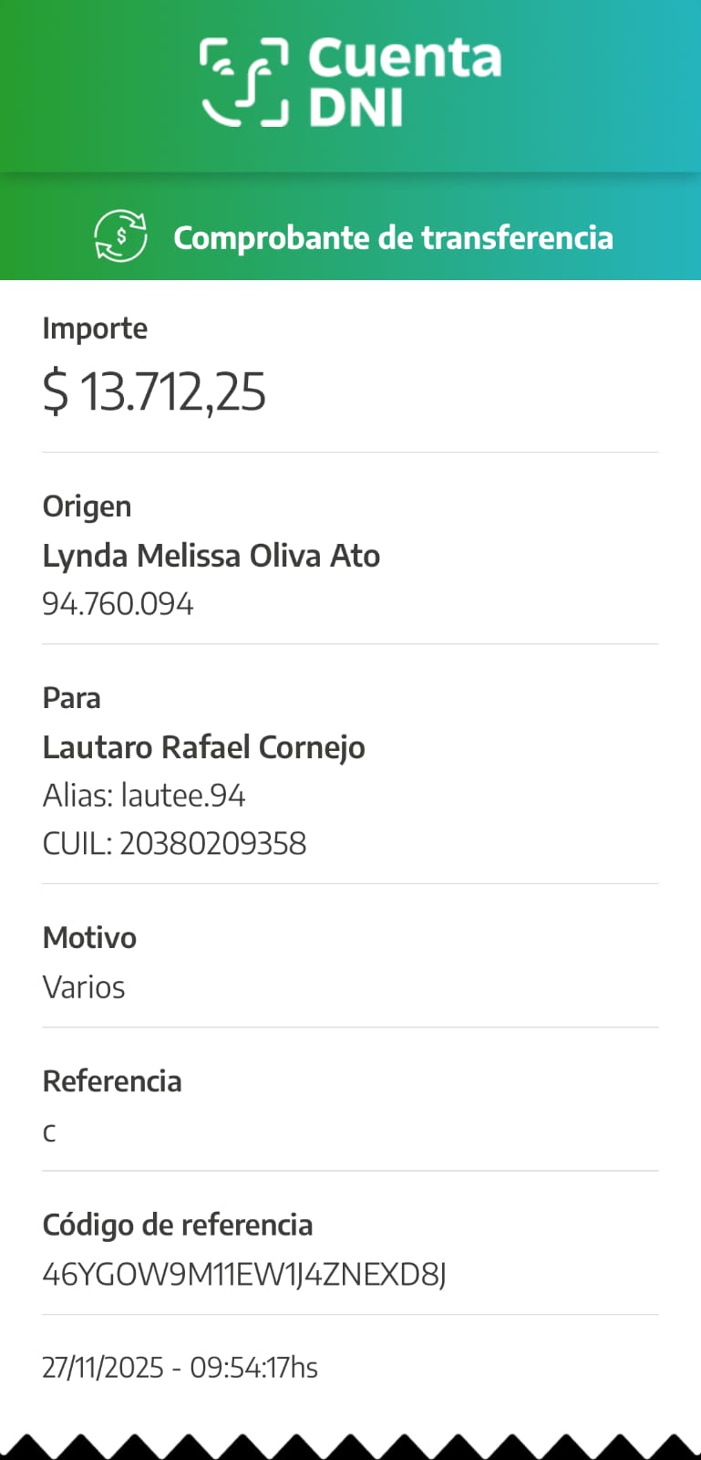Click the Cuenta DNI face-scan logo icon

point(244,82)
